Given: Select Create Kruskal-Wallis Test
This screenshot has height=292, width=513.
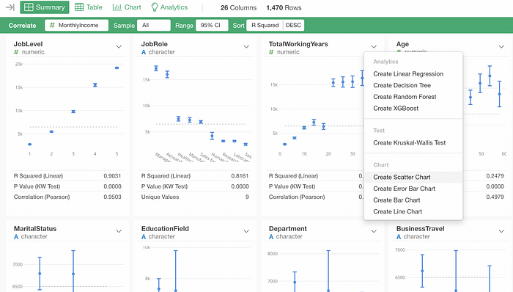Looking at the screenshot, I should pos(413,143).
